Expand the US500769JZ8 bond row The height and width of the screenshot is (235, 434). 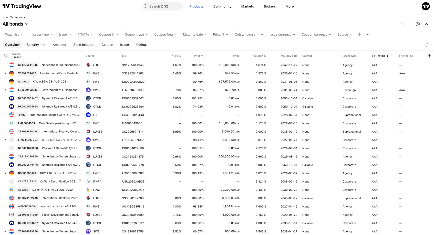click(5, 173)
